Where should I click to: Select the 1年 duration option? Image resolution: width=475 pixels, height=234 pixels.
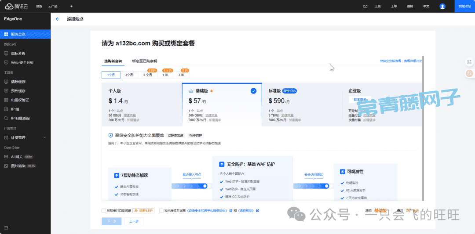pos(165,75)
